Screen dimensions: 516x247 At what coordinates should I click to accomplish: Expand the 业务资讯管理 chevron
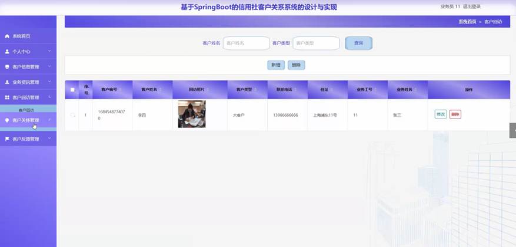click(49, 82)
